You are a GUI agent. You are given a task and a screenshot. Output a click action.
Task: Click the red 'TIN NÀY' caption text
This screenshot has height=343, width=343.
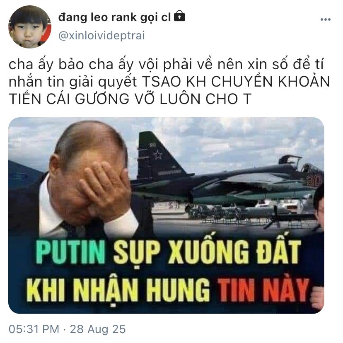click(263, 290)
